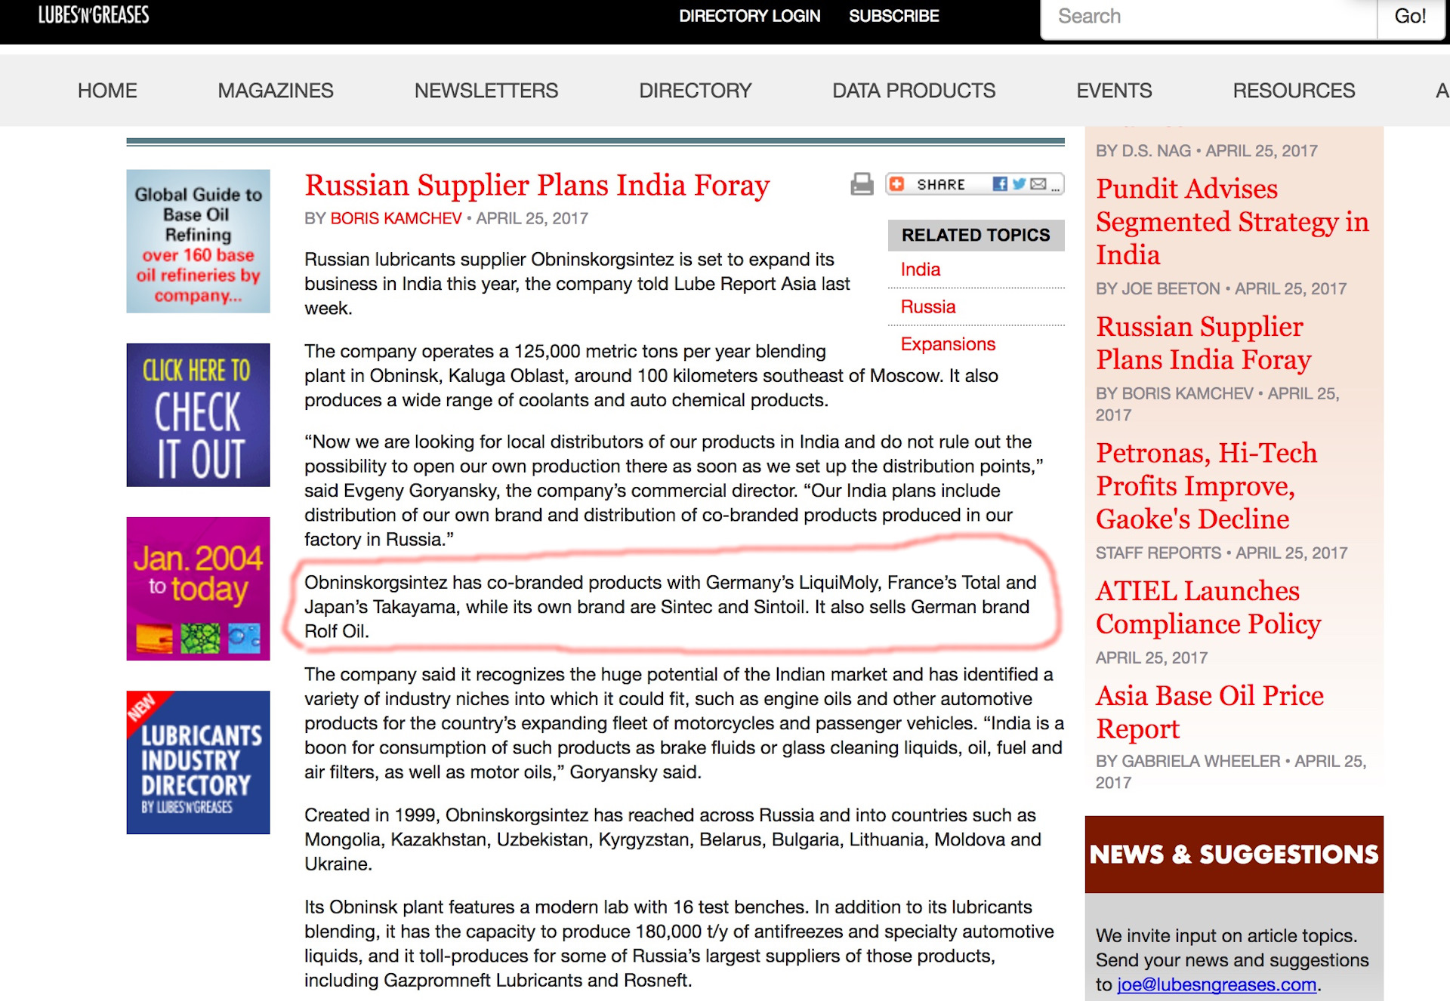
Task: Open Asia Base Oil Price Report
Action: coord(1209,712)
